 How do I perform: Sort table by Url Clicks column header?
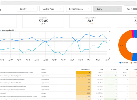(113, 69)
